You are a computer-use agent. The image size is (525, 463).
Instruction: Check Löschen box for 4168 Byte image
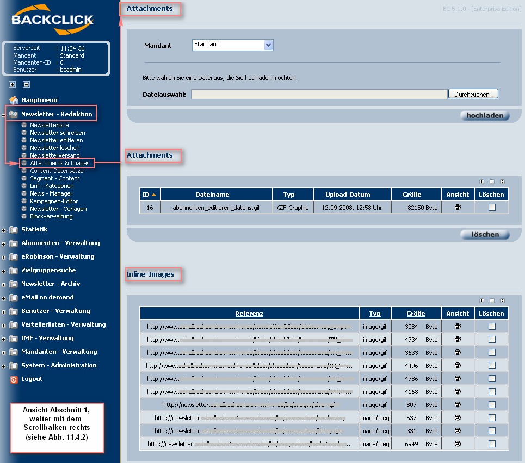[492, 392]
